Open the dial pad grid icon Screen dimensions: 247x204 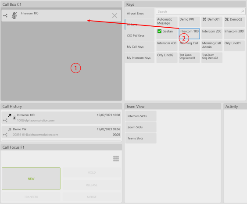(x=116, y=158)
